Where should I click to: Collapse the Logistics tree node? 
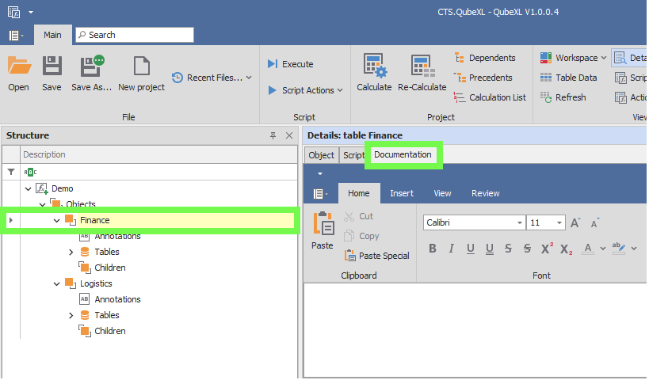pos(58,283)
